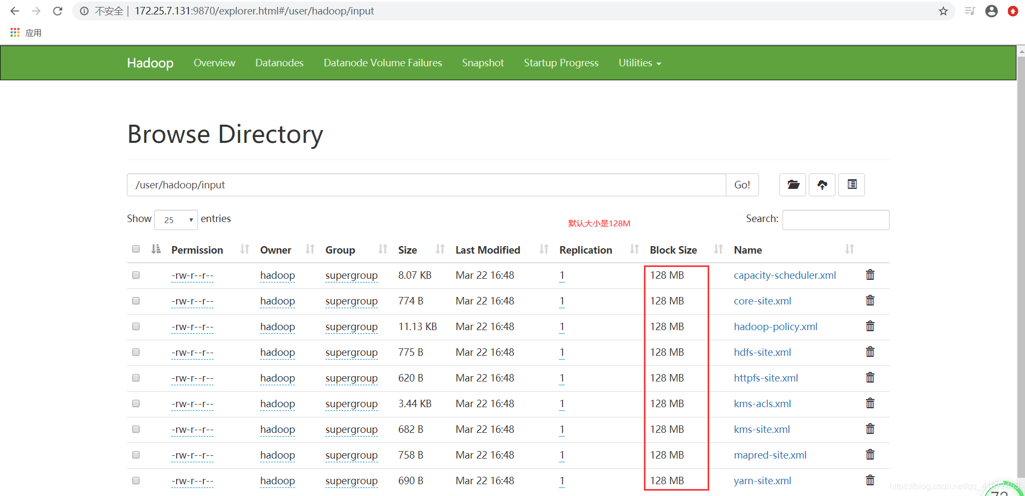Open the media control playlist icon
Screen dimensions: 1025x496
[969, 11]
